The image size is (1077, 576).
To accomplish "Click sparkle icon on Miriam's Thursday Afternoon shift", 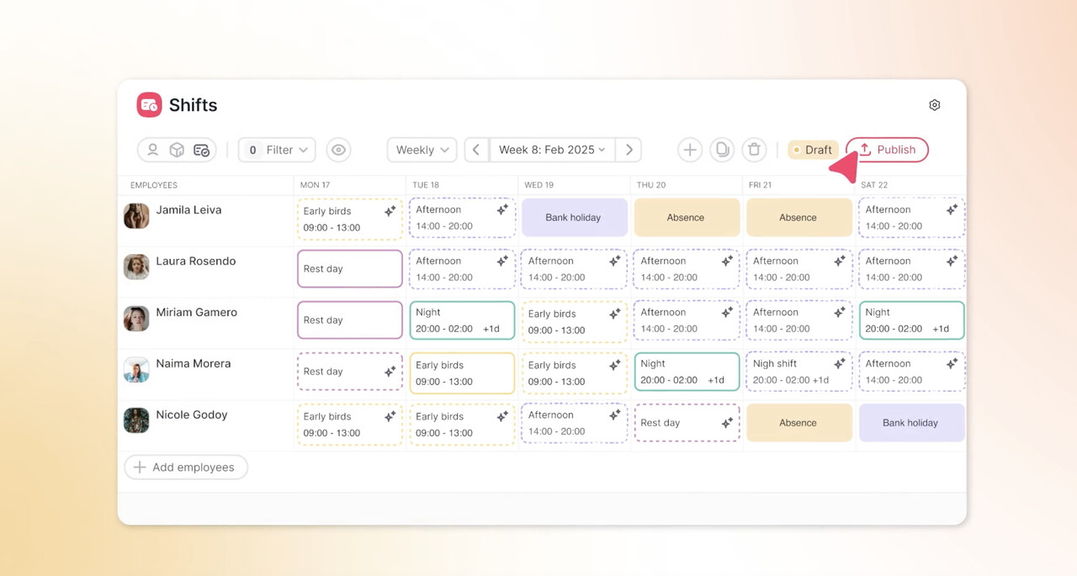I will pyautogui.click(x=727, y=312).
